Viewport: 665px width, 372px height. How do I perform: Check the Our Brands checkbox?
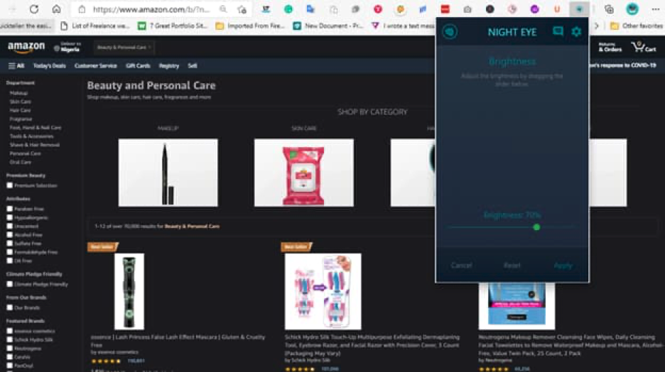point(9,307)
